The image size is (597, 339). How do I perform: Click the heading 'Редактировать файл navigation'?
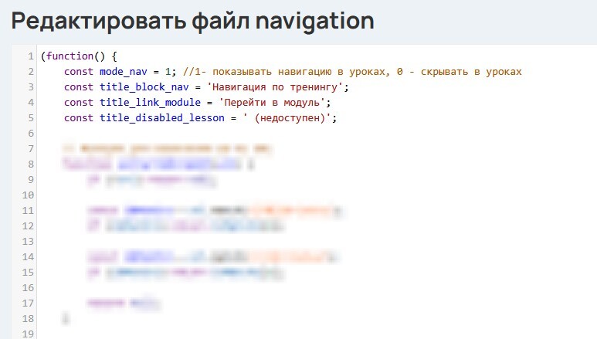pyautogui.click(x=192, y=21)
